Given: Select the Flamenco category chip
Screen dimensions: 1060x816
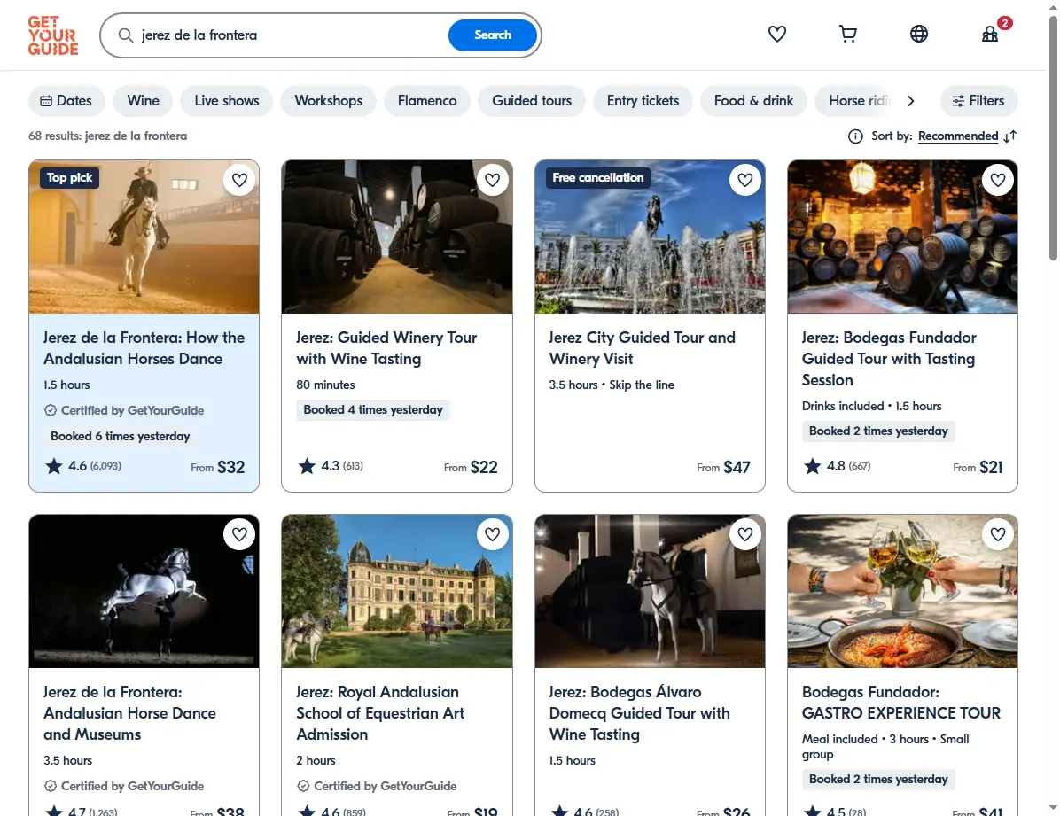Looking at the screenshot, I should point(427,101).
